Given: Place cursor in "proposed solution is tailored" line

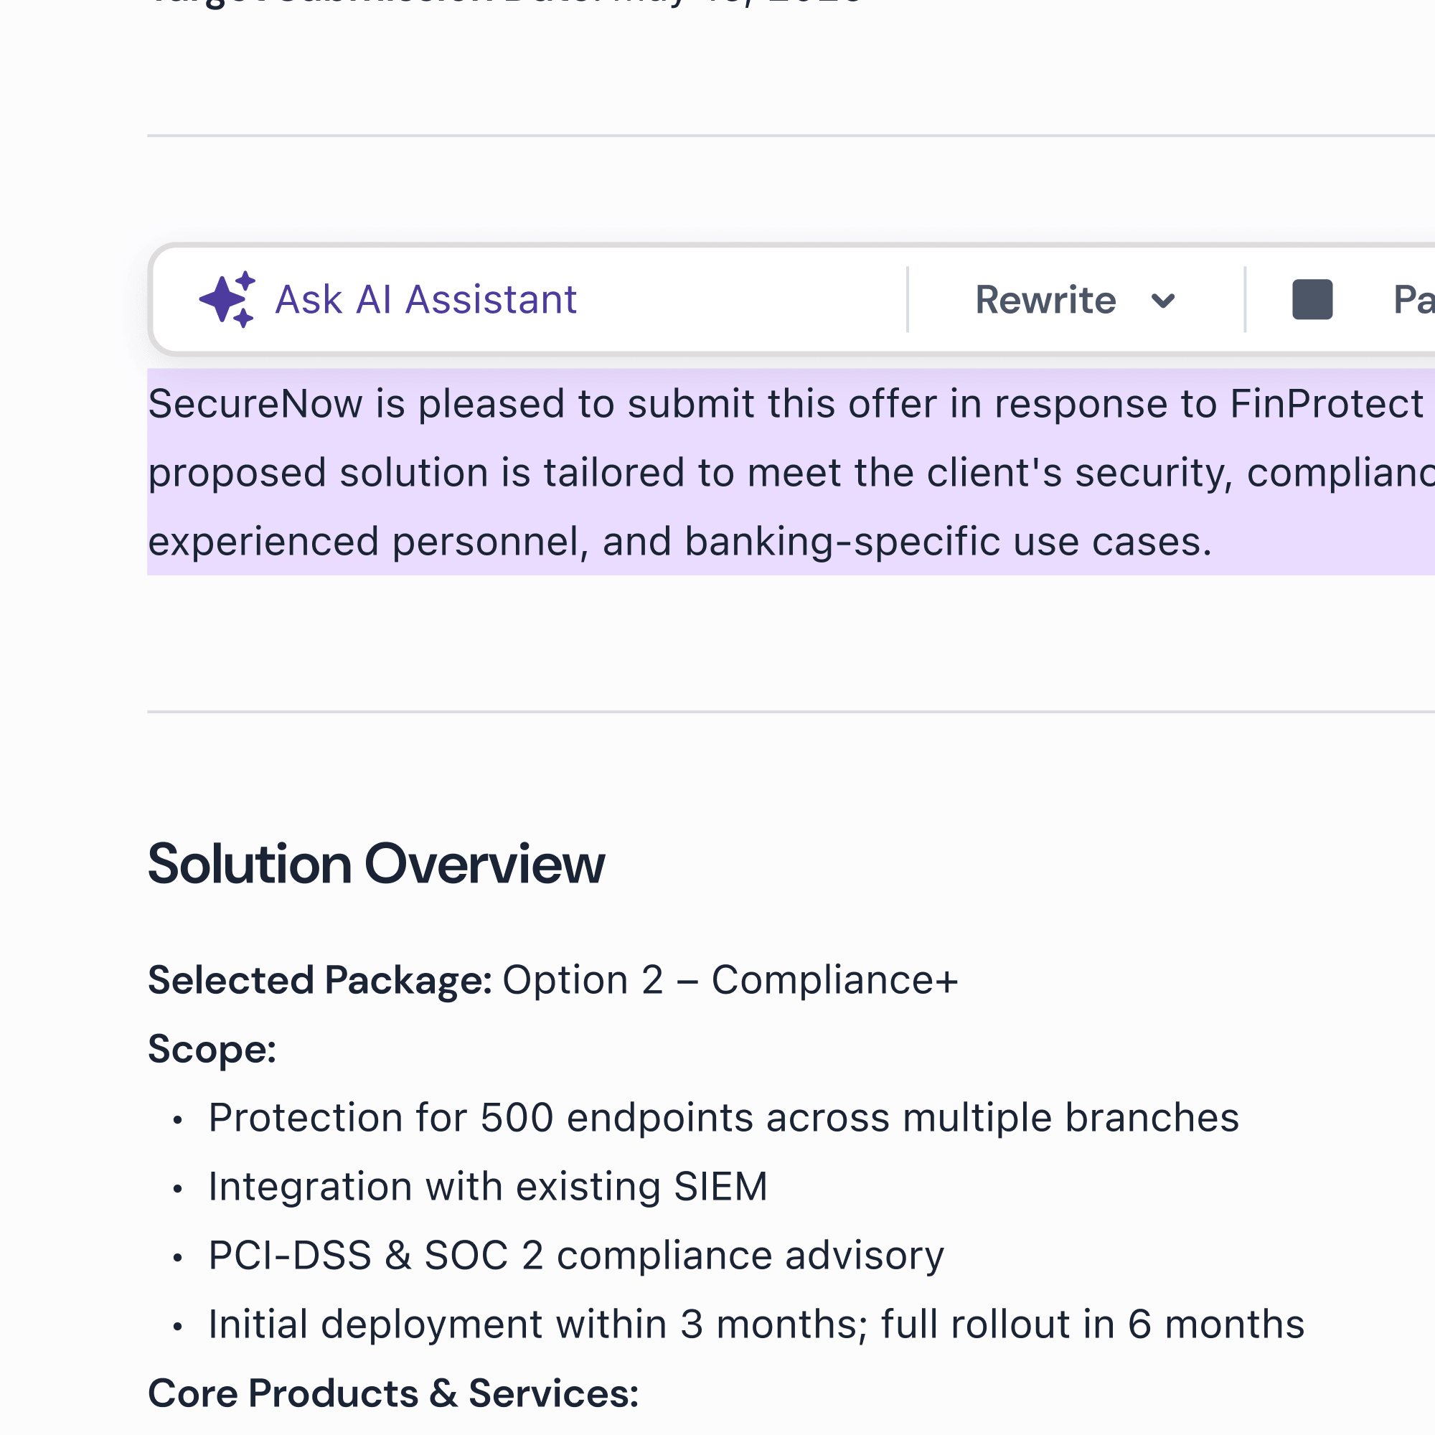Looking at the screenshot, I should pos(791,473).
